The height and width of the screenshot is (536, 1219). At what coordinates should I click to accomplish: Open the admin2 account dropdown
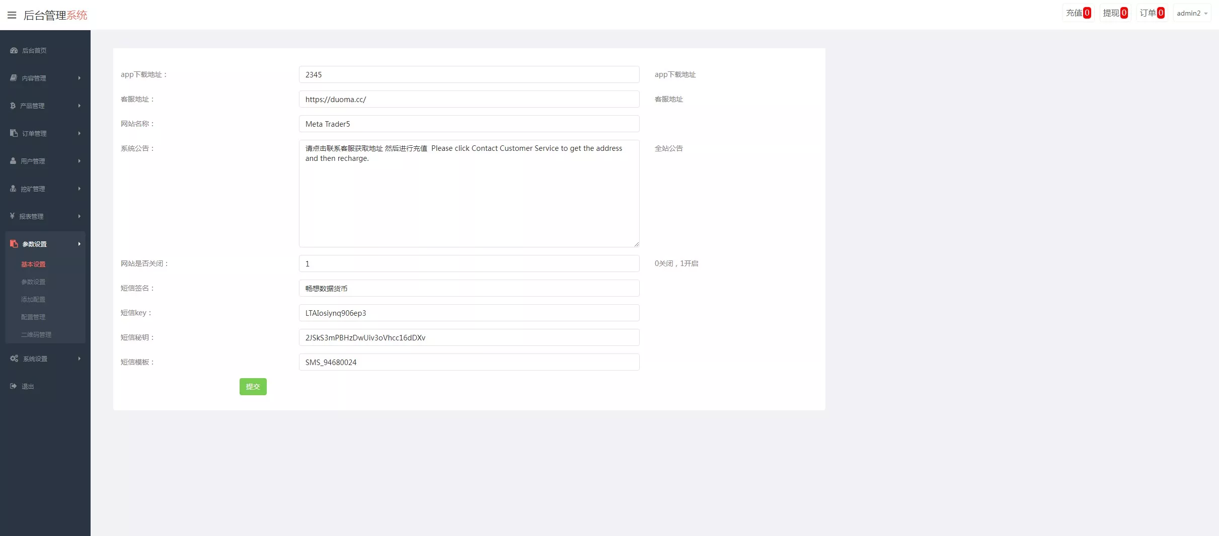[x=1192, y=13]
